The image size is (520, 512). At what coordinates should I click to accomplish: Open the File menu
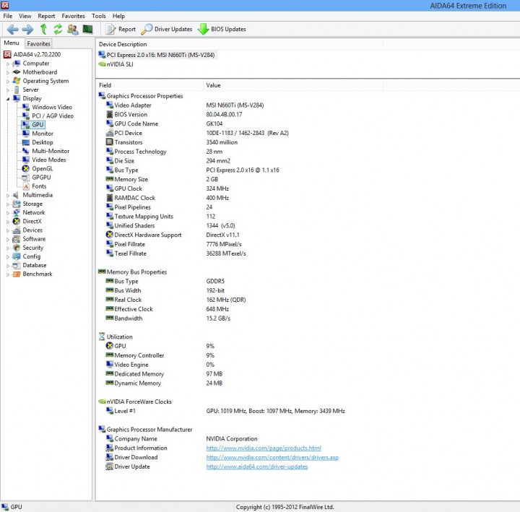click(x=8, y=16)
